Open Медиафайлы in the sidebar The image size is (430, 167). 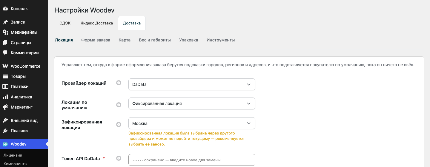24,32
